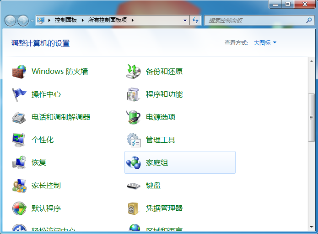Open the 大图标 view mode dropdown
Screen dimensions: 318x234
point(265,43)
